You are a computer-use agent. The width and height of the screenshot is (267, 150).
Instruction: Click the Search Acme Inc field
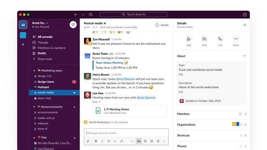pyautogui.click(x=133, y=15)
